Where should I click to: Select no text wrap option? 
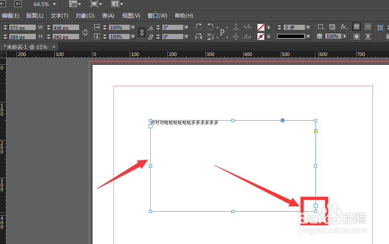point(357,27)
